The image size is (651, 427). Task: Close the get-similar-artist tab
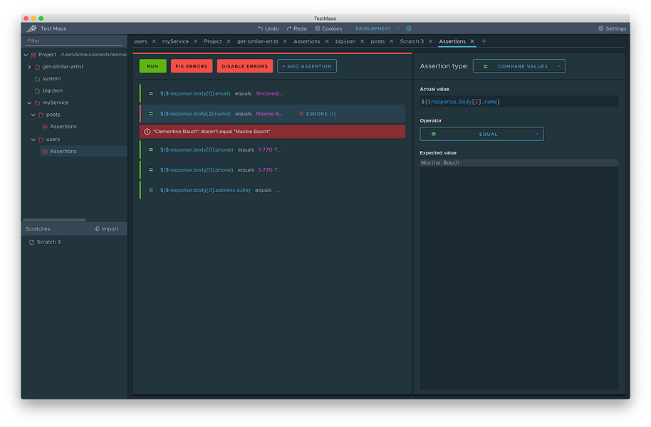pos(285,41)
